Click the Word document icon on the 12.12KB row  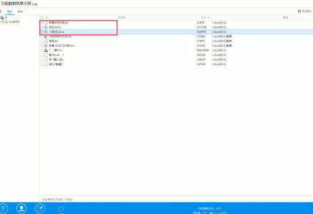(x=46, y=27)
